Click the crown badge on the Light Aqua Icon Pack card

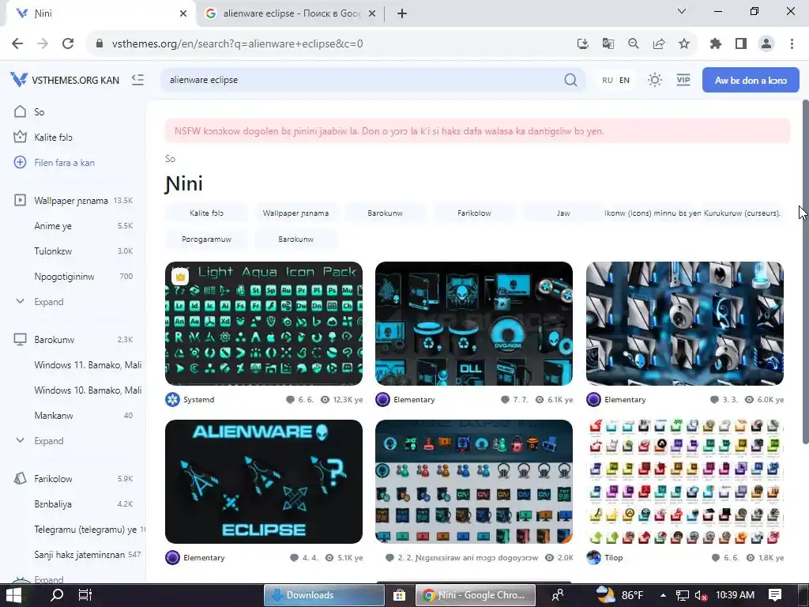pos(180,277)
